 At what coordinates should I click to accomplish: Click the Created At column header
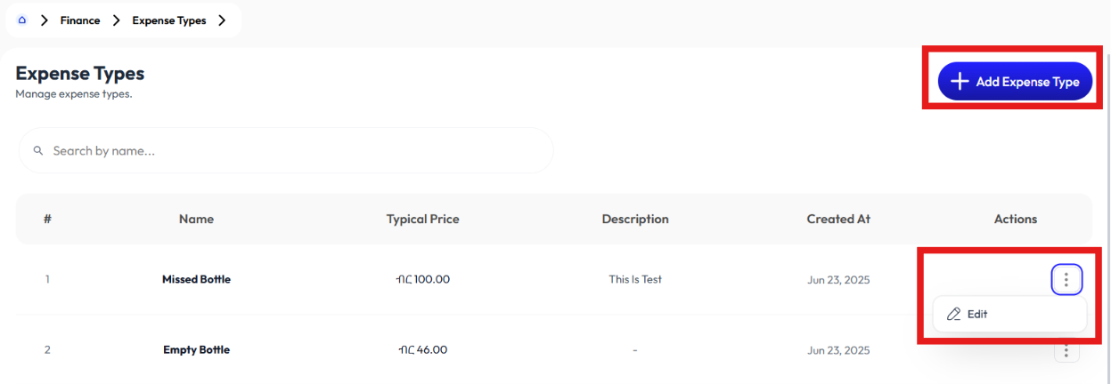click(x=838, y=219)
